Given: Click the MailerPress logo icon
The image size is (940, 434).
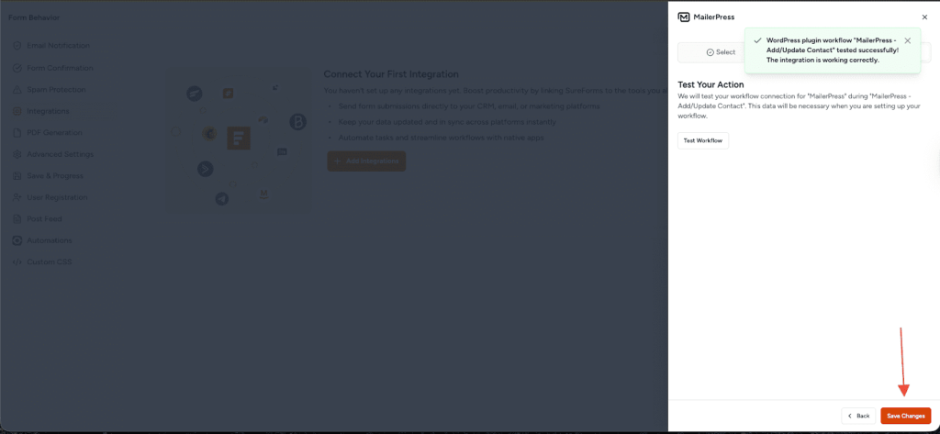Looking at the screenshot, I should [x=684, y=17].
